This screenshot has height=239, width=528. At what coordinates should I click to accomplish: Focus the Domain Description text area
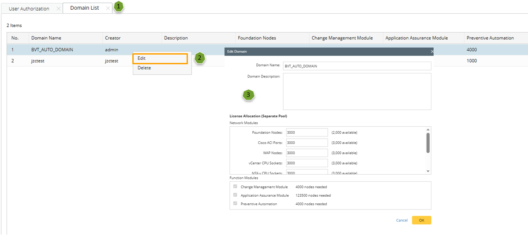(x=356, y=91)
